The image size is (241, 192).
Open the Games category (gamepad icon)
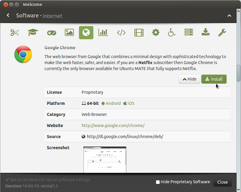pos(52,33)
